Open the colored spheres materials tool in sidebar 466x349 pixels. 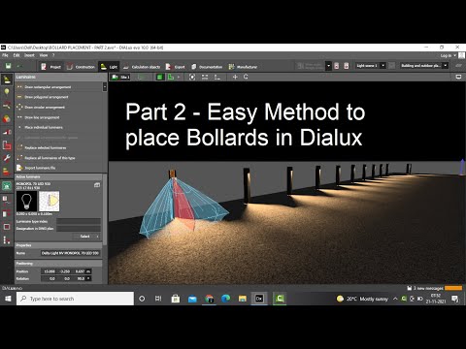coord(7,119)
